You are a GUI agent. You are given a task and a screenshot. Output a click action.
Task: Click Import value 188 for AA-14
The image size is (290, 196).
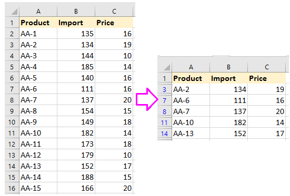pyautogui.click(x=76, y=177)
